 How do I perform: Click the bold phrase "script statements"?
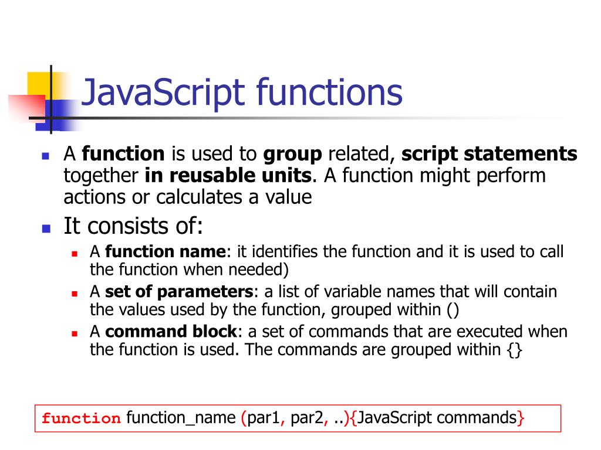point(489,155)
